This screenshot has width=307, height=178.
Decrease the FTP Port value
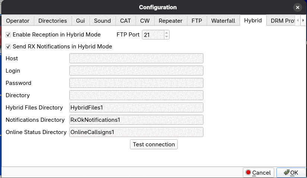[167, 37]
